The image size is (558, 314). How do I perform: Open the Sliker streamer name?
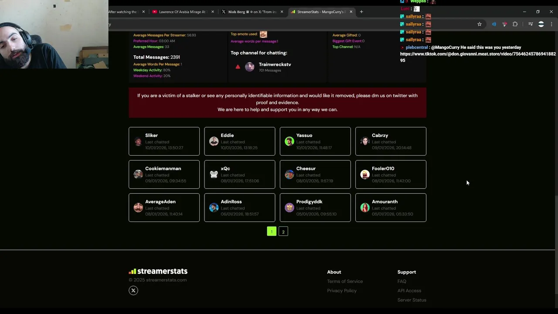tap(152, 135)
